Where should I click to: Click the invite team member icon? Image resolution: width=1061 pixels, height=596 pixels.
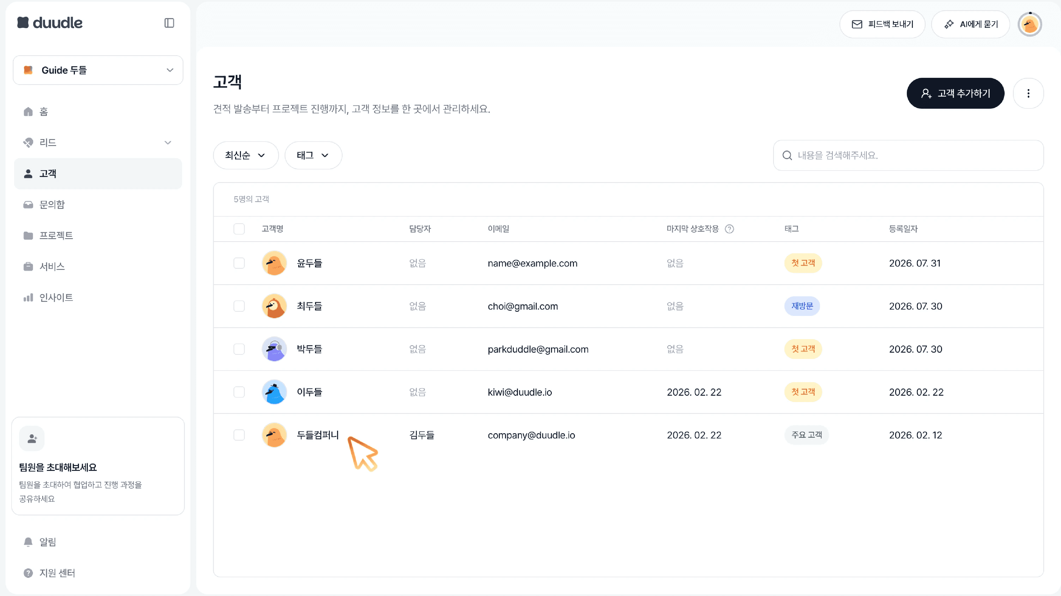[32, 439]
